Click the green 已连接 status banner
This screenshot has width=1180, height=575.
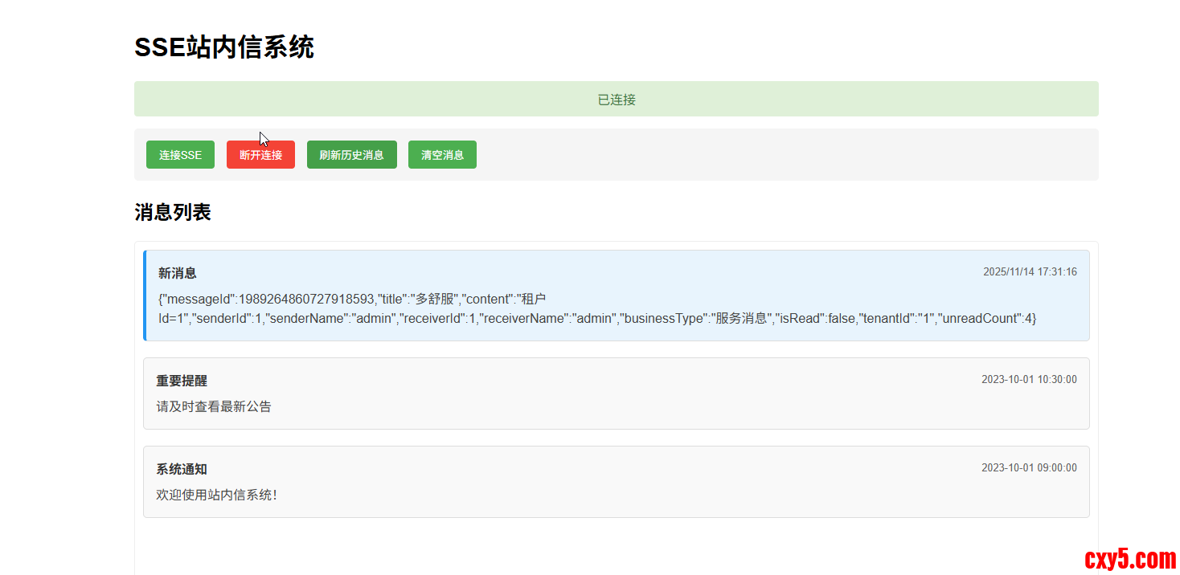point(616,100)
